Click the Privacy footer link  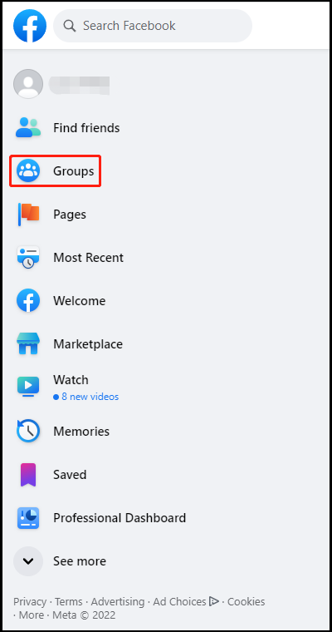pos(30,602)
